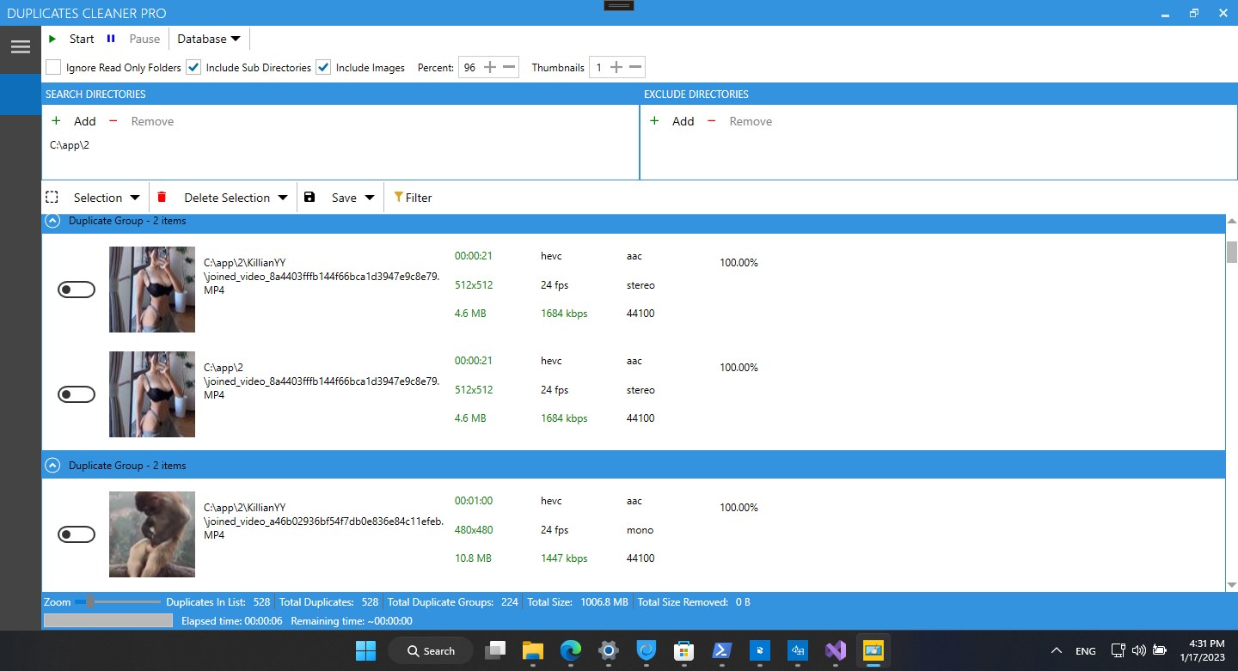Image resolution: width=1238 pixels, height=671 pixels.
Task: Open the clock showing 4:31 PM
Action: [x=1204, y=650]
